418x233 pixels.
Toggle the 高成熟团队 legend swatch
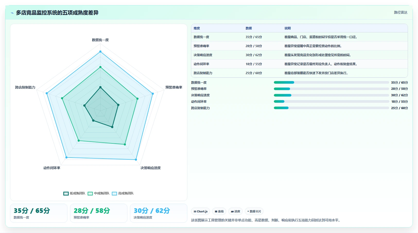(x=114, y=194)
